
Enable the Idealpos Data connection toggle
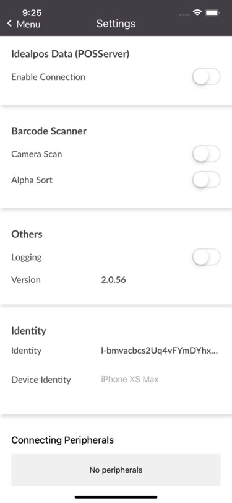(207, 77)
